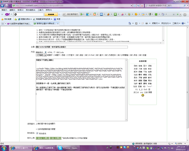Open the Yahoo Mail envelope icon
Image resolution: width=189 pixels, height=151 pixels.
[x=101, y=14]
